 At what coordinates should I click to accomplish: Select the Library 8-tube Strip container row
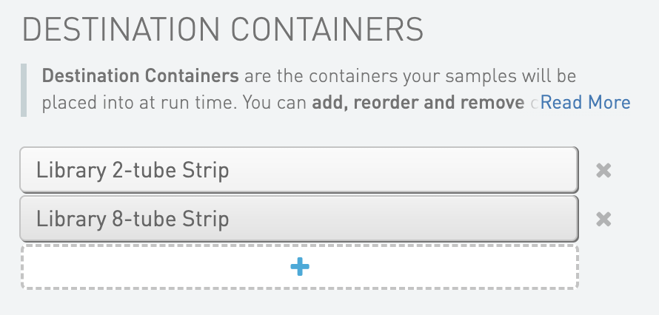point(298,219)
